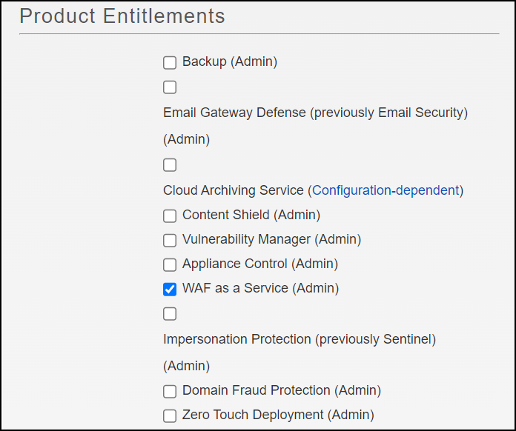516x431 pixels.
Task: Enable the Domain Fraud Protection checkbox
Action: tap(170, 391)
